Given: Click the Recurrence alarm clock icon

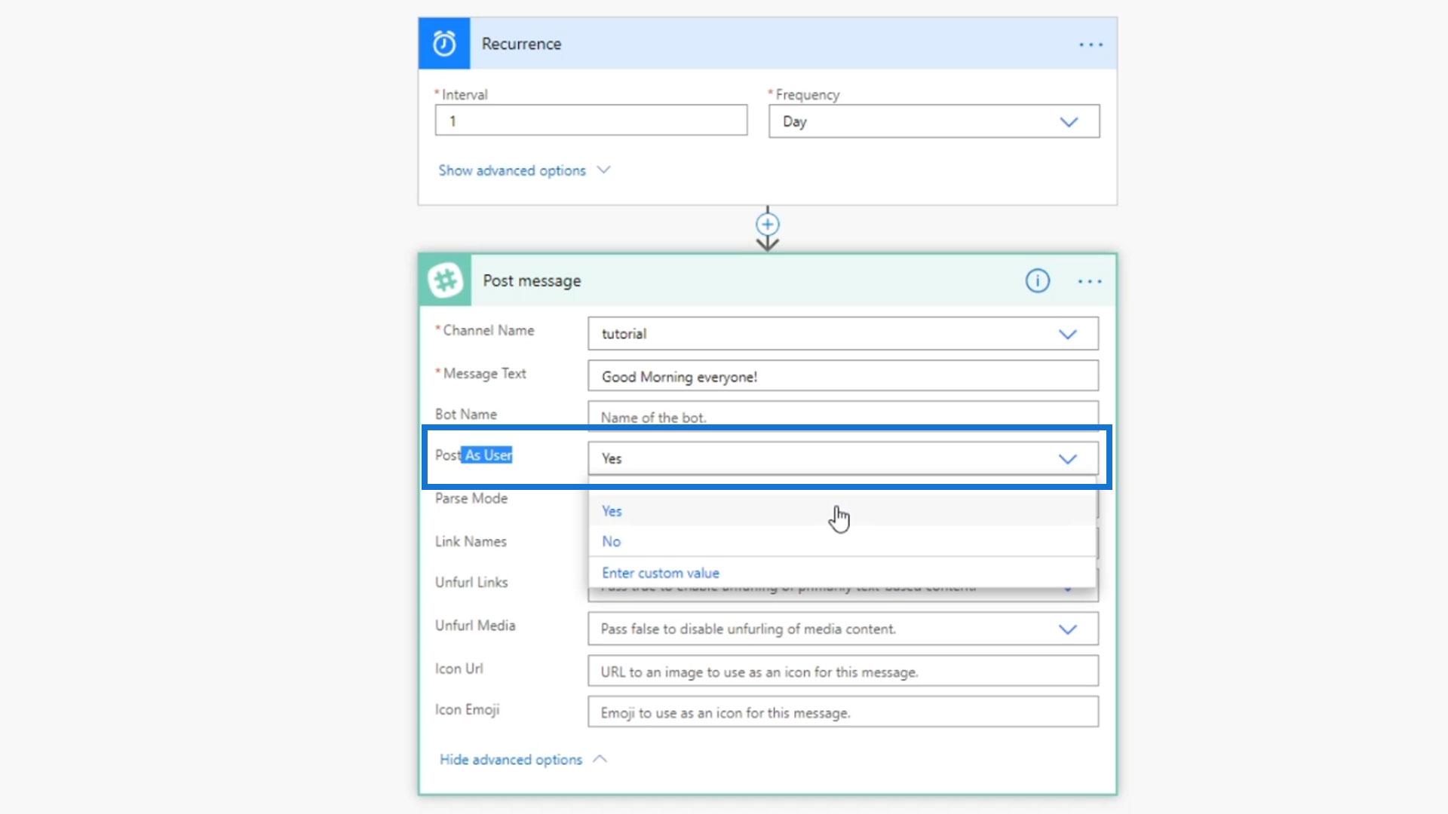Looking at the screenshot, I should tap(444, 44).
